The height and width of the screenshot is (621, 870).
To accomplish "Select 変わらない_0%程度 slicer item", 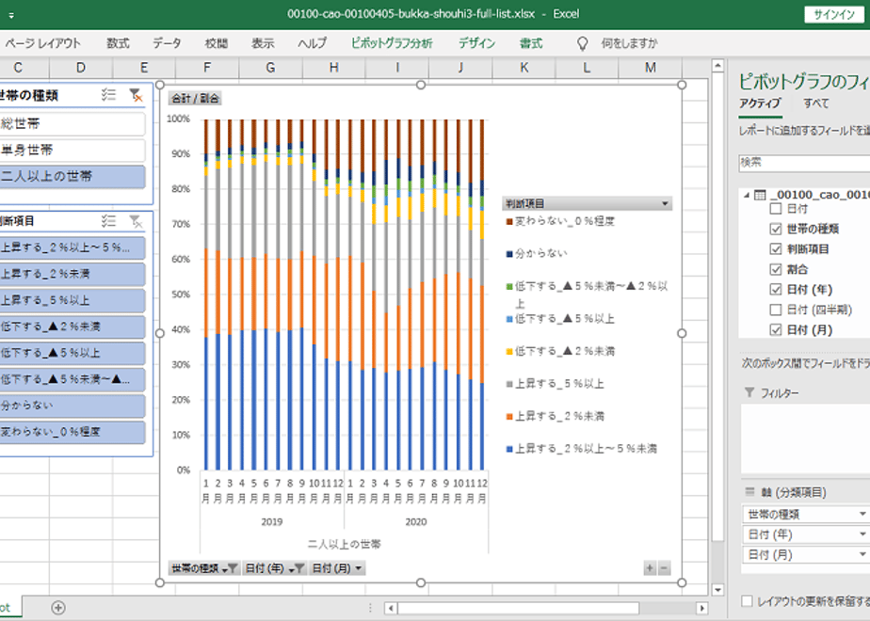I will coord(72,432).
